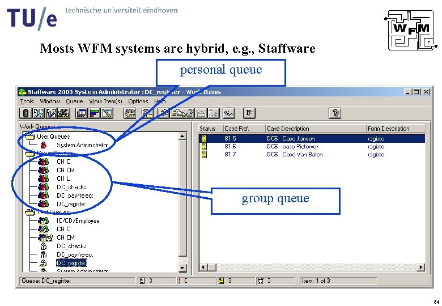Click the group icon beside CH L
This screenshot has width=442, height=306.
coord(44,178)
